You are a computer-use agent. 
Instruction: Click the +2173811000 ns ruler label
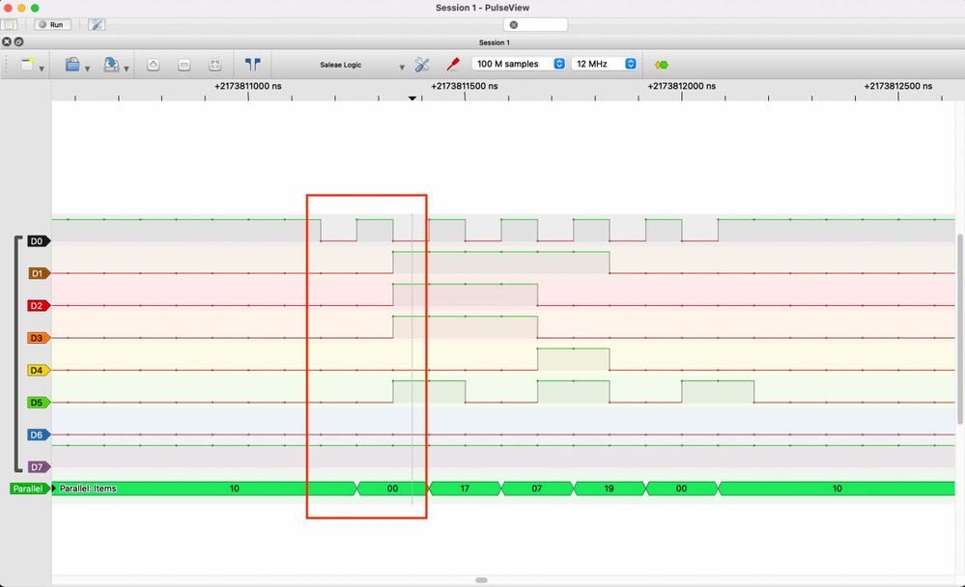(248, 86)
